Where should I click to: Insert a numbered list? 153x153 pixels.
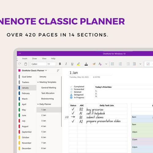[x=120, y=64]
